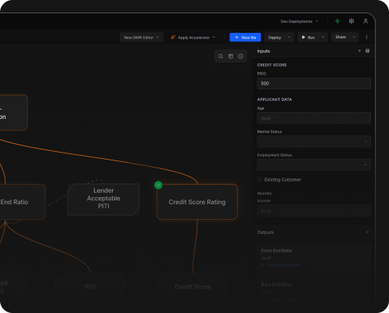Open the user profile icon
Screen dimensions: 389x313
coord(366,21)
